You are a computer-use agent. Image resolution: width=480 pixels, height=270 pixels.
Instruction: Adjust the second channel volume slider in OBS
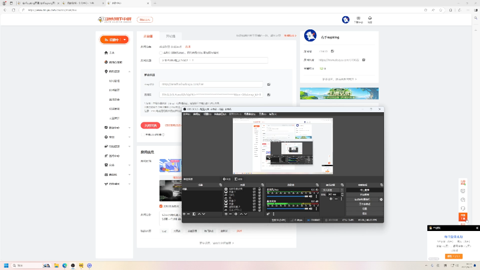[x=287, y=208]
